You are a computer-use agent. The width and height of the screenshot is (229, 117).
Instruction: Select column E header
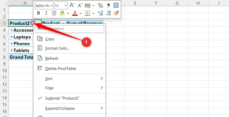135,3
